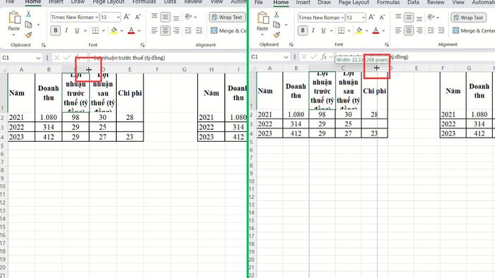
Task: Choose Top Align in the left window
Action: tap(154, 17)
